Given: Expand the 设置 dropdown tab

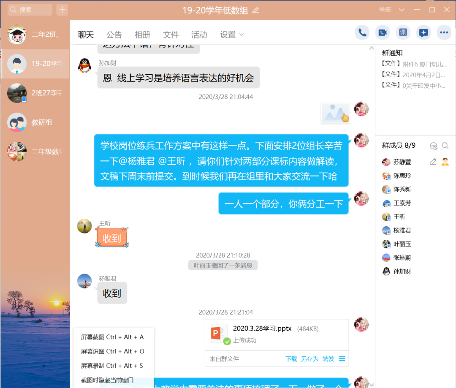Looking at the screenshot, I should 232,35.
